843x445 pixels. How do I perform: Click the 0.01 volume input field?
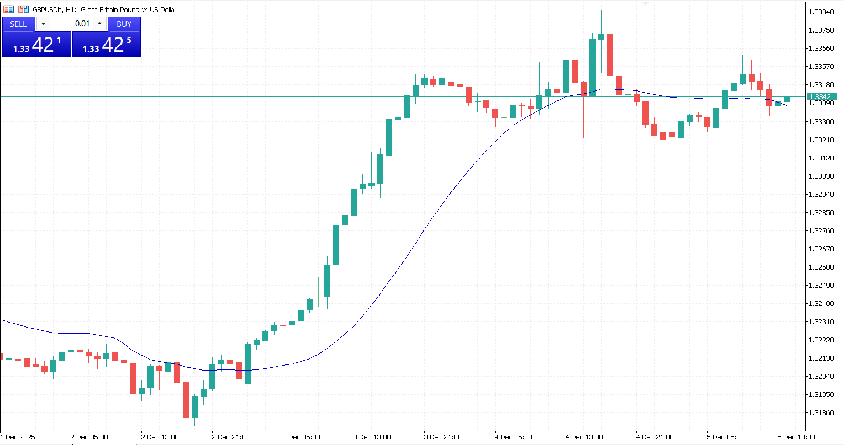point(72,24)
